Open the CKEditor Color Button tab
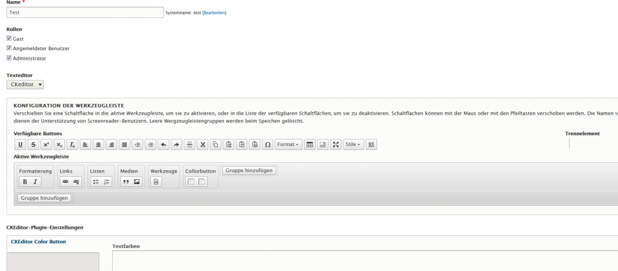Image resolution: width=618 pixels, height=271 pixels. [x=39, y=242]
